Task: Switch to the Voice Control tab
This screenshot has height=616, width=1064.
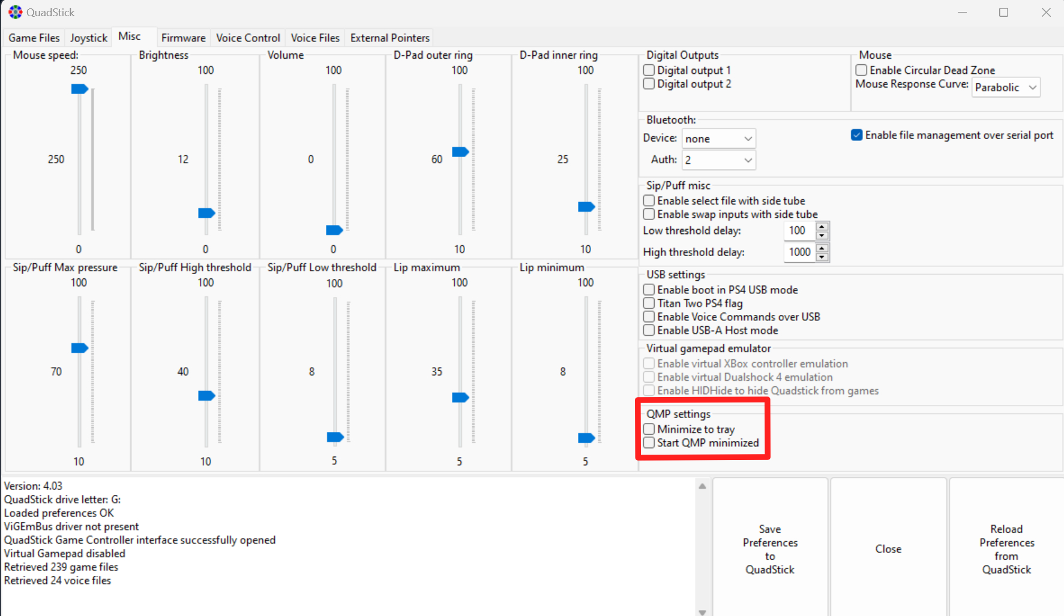Action: pyautogui.click(x=248, y=38)
